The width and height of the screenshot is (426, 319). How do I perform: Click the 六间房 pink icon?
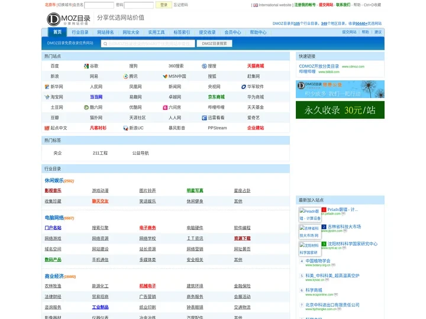165,108
